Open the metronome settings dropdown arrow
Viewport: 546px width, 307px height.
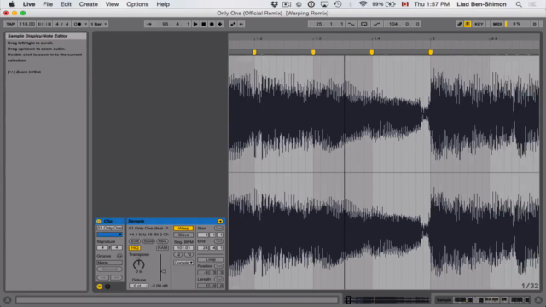pyautogui.click(x=85, y=24)
